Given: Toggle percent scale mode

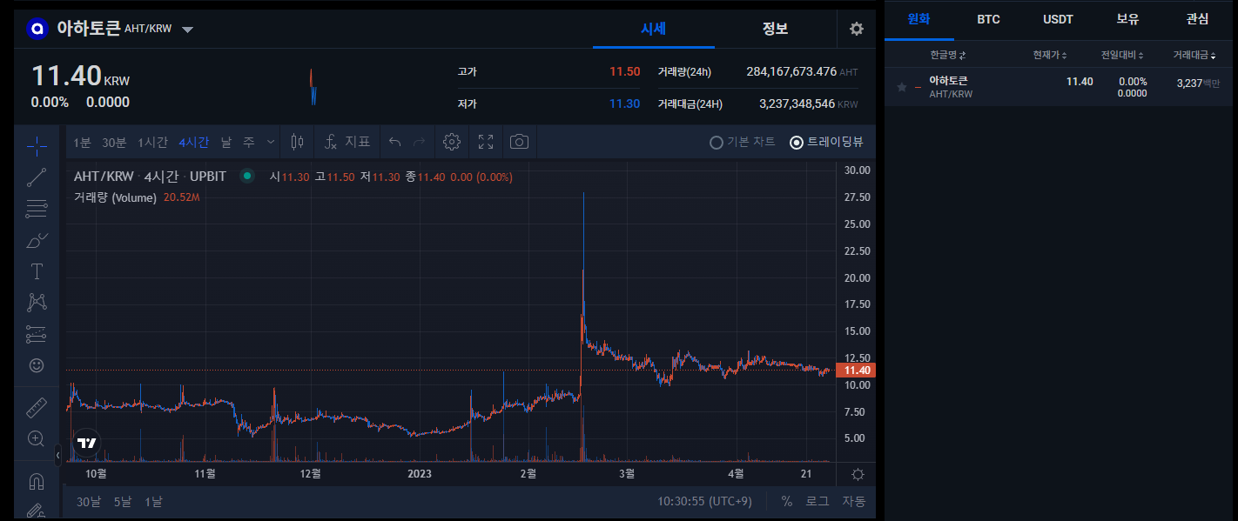Looking at the screenshot, I should click(787, 501).
